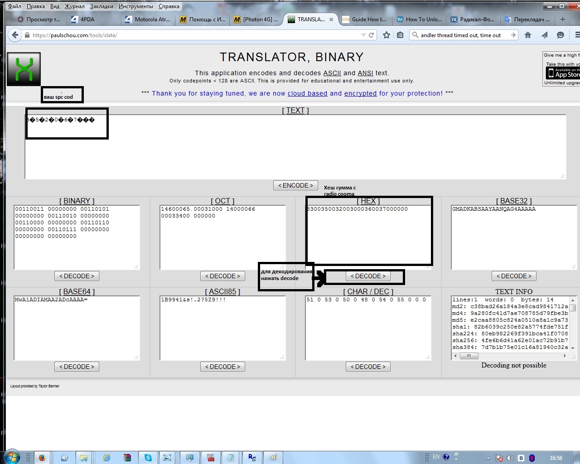Open the URL history dropdown arrow
The width and height of the screenshot is (580, 464).
[363, 35]
